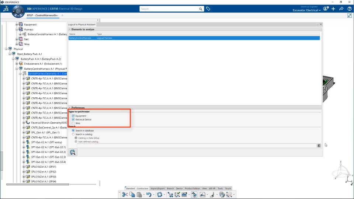Switch to the Conductors tab

point(143,188)
